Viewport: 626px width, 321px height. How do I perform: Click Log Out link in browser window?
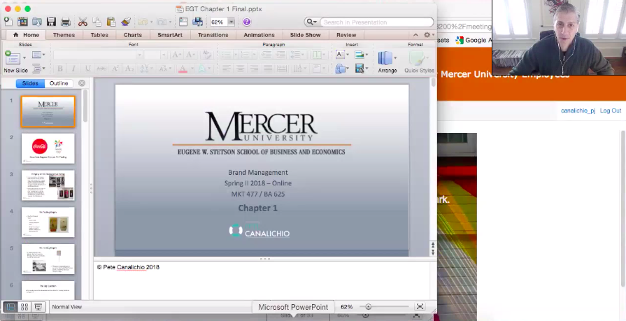click(611, 110)
